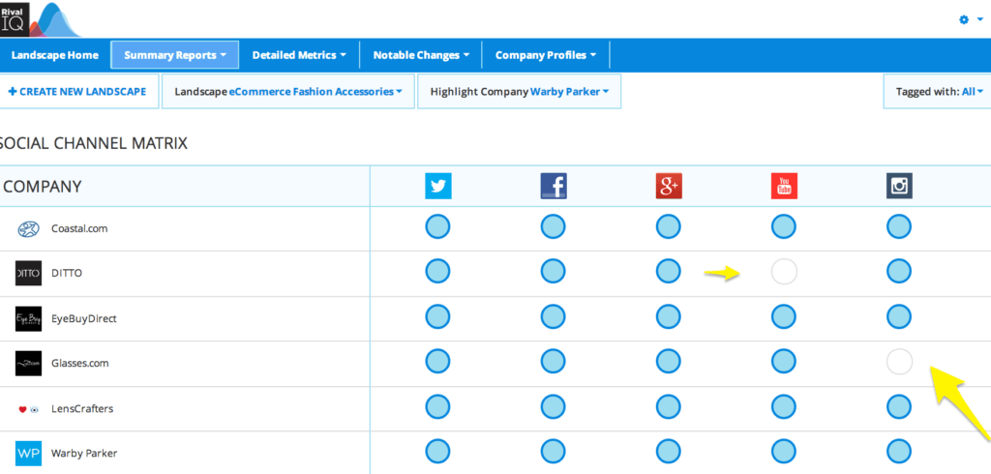
Task: Click the Twitter column icon
Action: click(438, 187)
